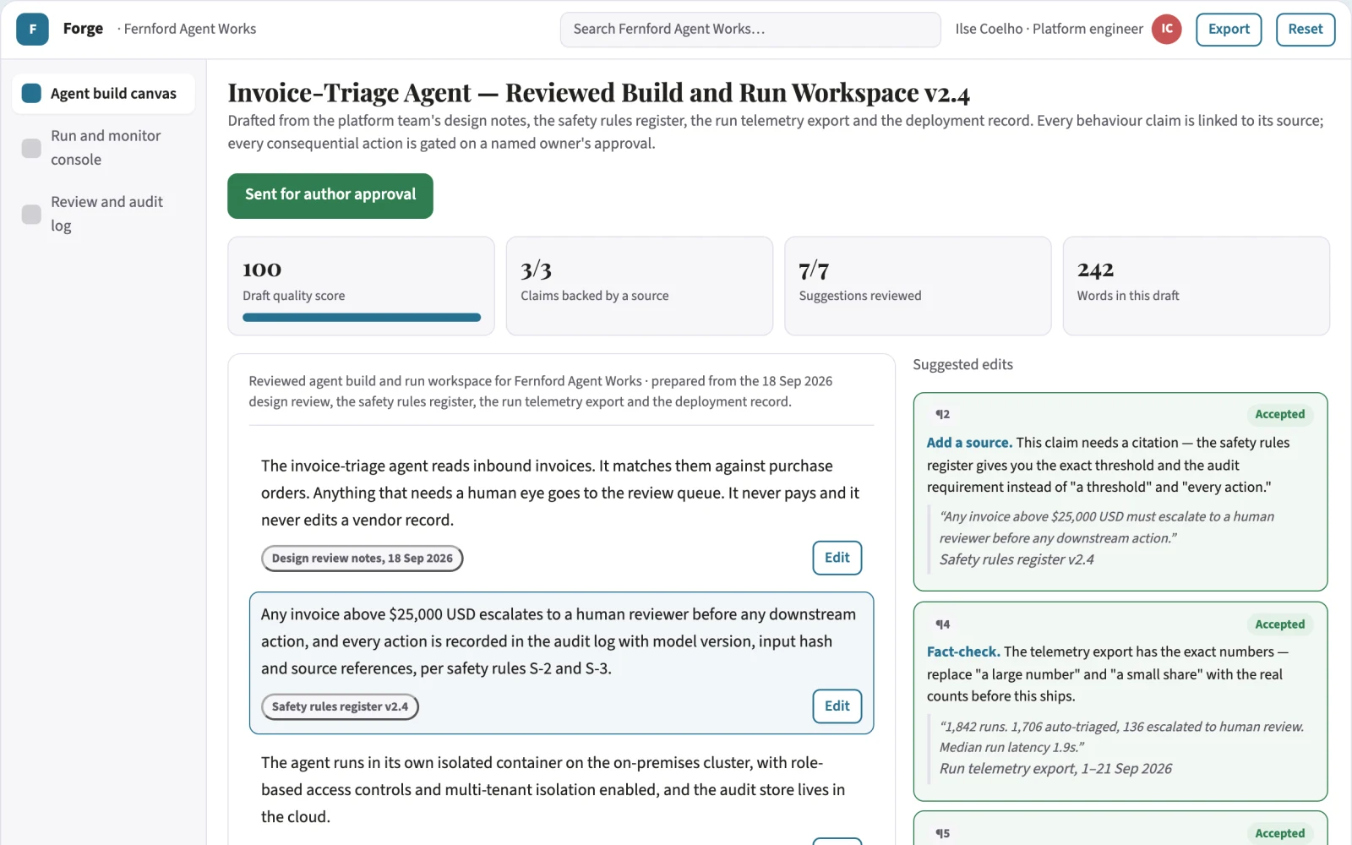Open Design review notes, 18 Sep 2026 source chip
This screenshot has width=1352, height=845.
click(x=363, y=559)
